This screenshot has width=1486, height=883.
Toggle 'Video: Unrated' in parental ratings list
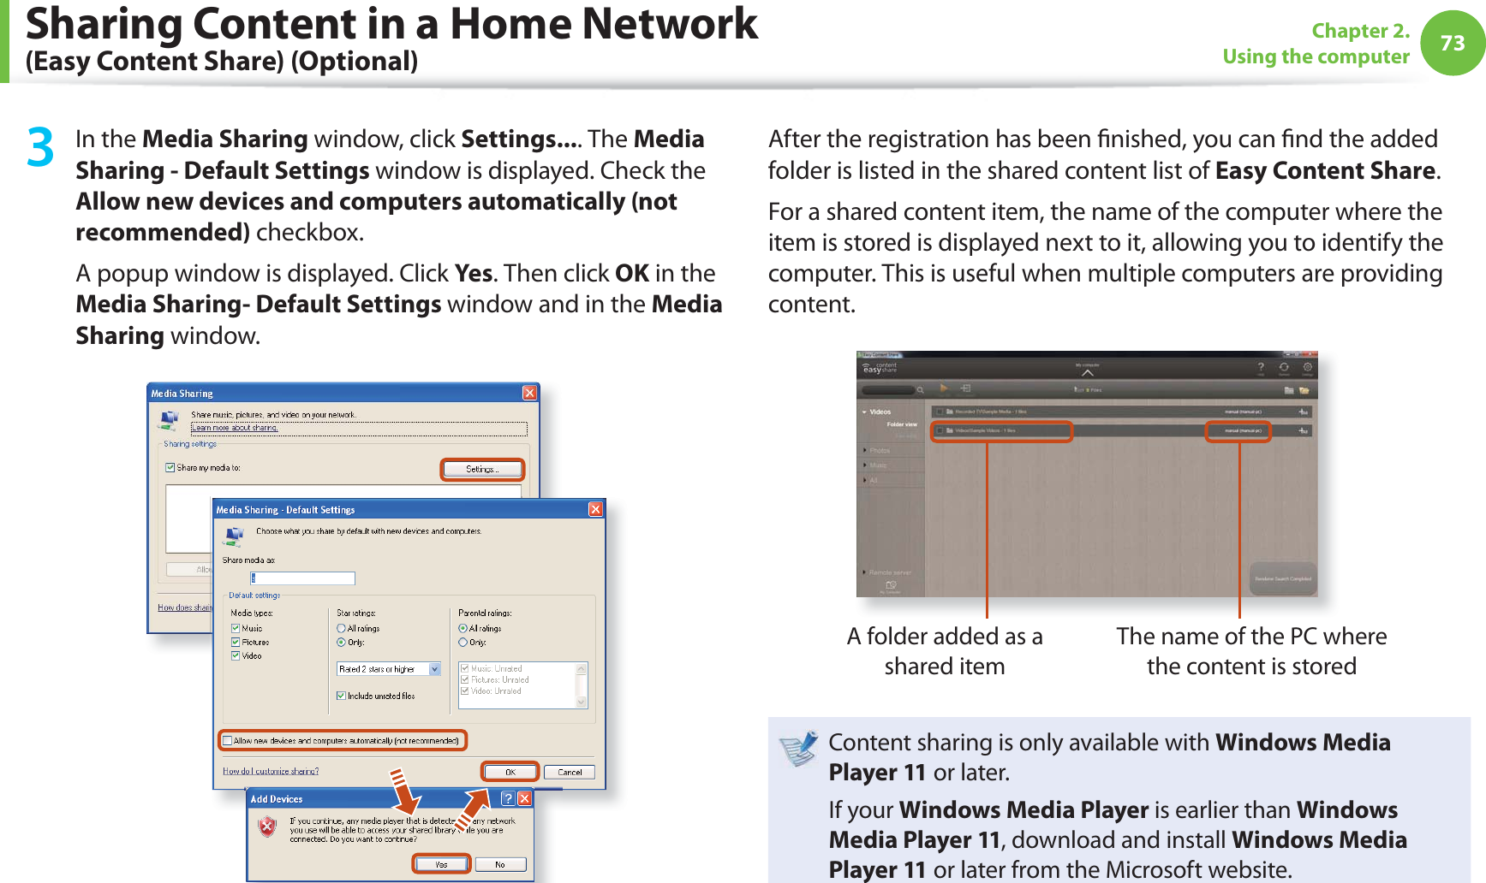pos(465,690)
